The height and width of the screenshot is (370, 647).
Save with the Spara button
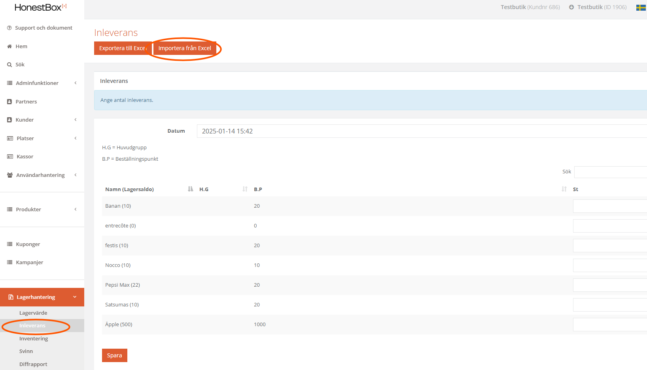point(114,355)
